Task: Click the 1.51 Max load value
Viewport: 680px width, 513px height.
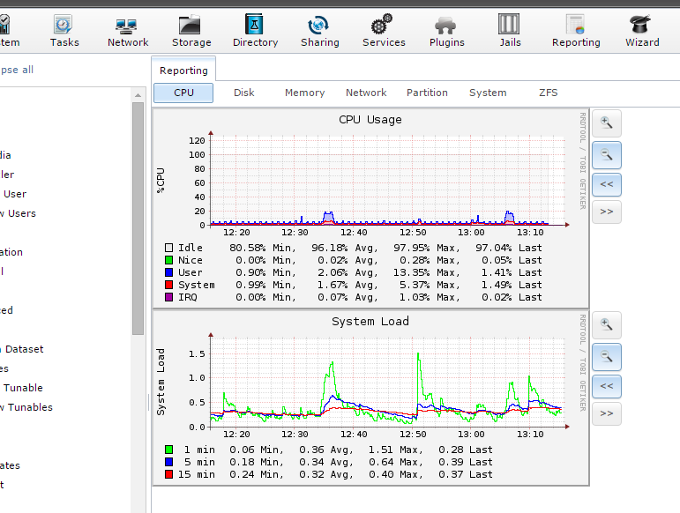Action: coord(395,450)
